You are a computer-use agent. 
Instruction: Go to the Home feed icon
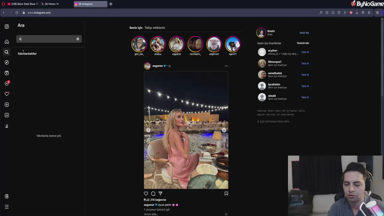click(7, 42)
